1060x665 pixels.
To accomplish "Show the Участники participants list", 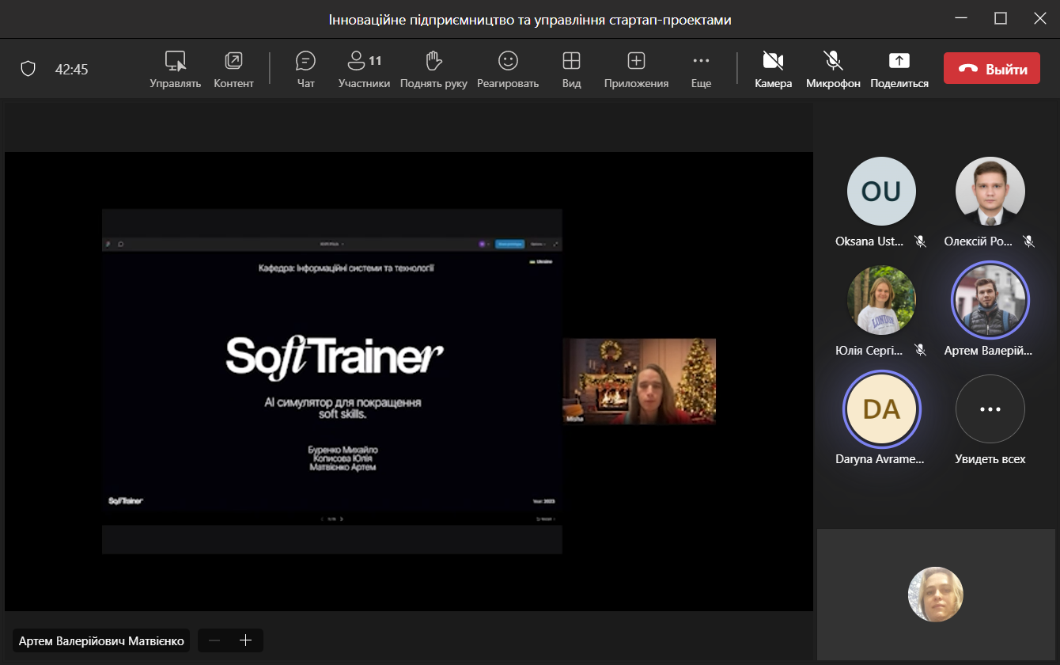I will pyautogui.click(x=364, y=69).
